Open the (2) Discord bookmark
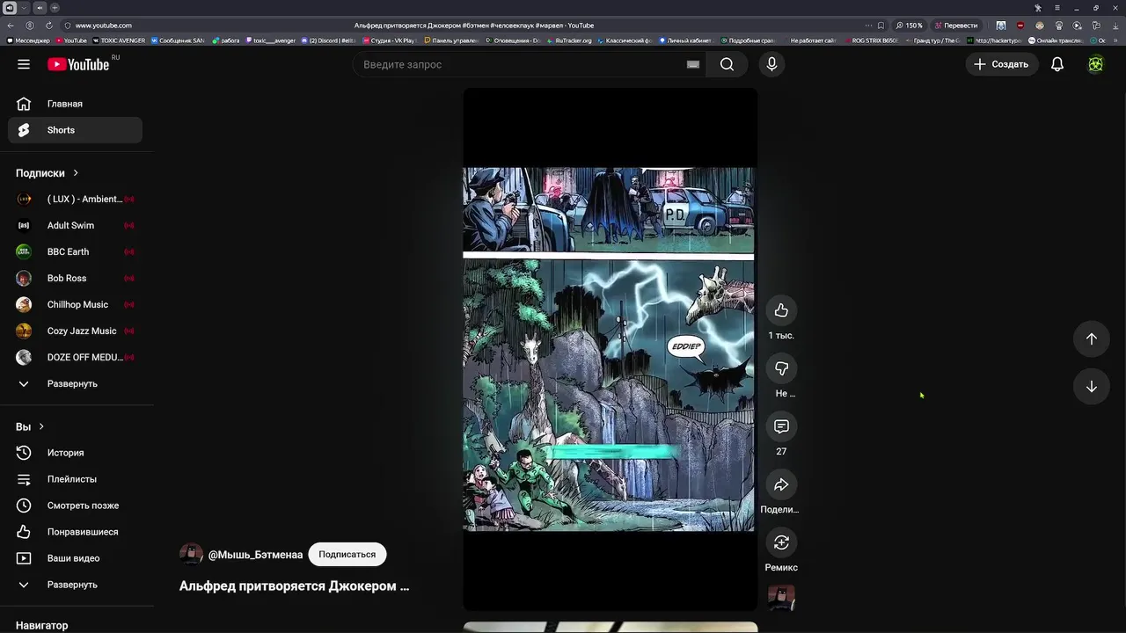This screenshot has width=1126, height=633. [328, 40]
